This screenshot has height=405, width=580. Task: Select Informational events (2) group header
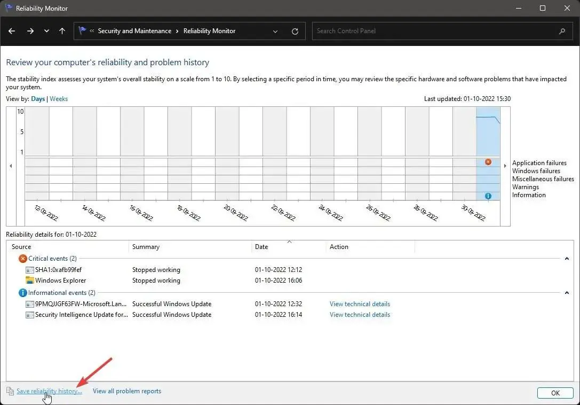point(62,293)
